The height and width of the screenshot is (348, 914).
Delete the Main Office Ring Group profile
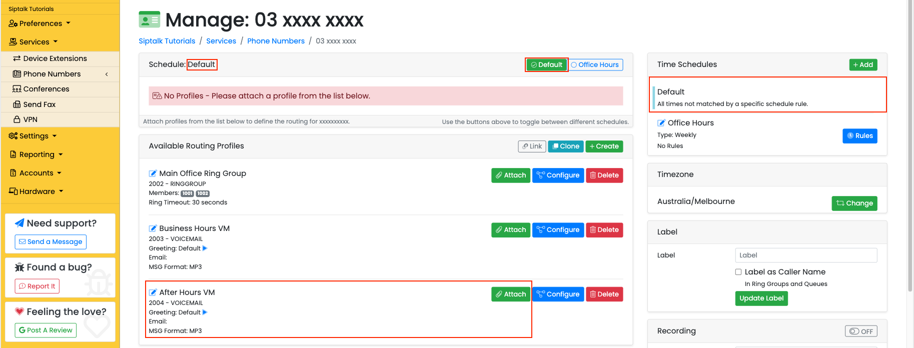[604, 175]
